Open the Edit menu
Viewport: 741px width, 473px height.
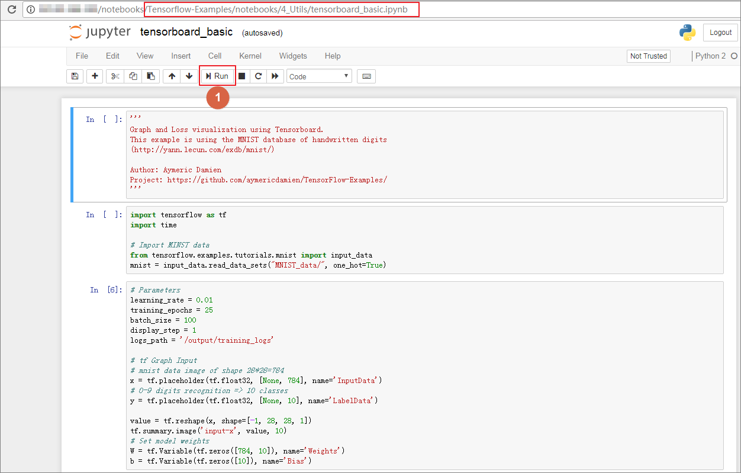click(112, 56)
